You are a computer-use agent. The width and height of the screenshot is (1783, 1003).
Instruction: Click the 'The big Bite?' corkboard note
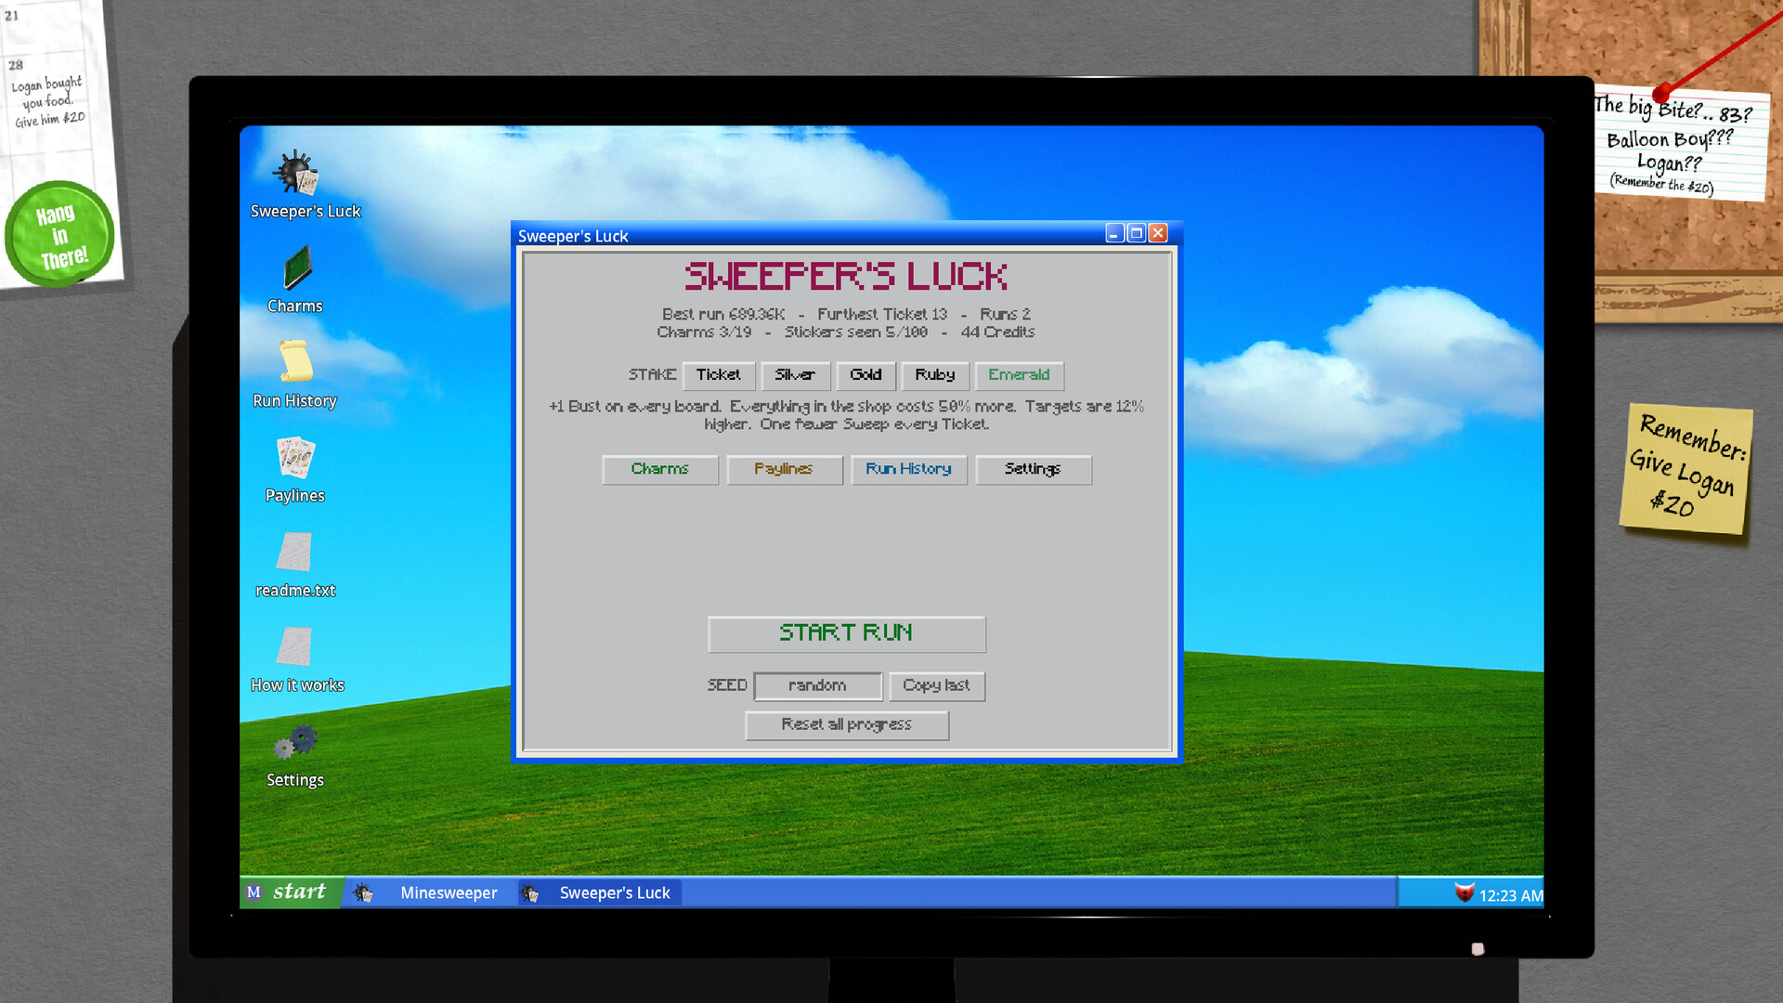point(1680,144)
